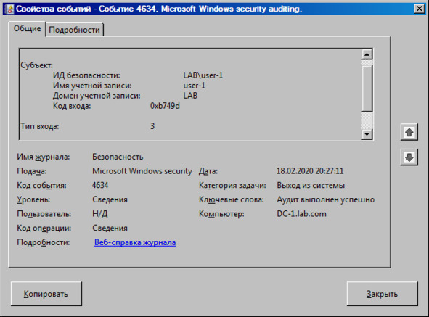Click the date 18.02.2020 20:27:11
429x317 pixels.
(x=310, y=171)
